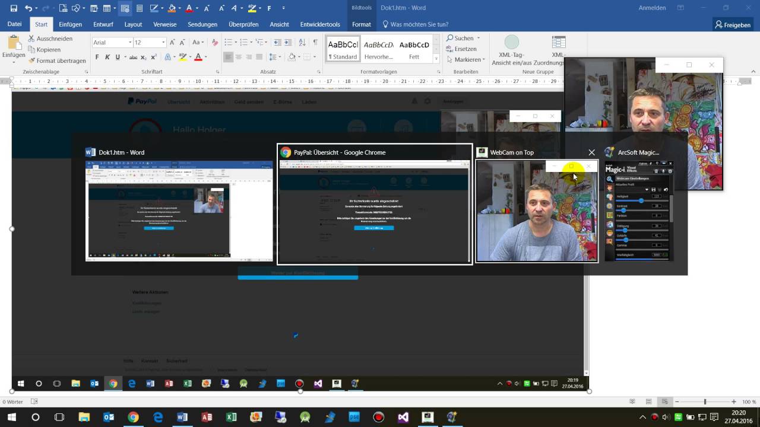Open numbered list dropdown arrow
760x427 pixels.
coord(250,42)
